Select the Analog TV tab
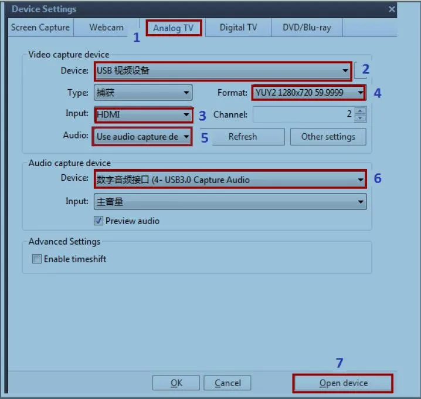The width and height of the screenshot is (421, 399). [x=173, y=28]
